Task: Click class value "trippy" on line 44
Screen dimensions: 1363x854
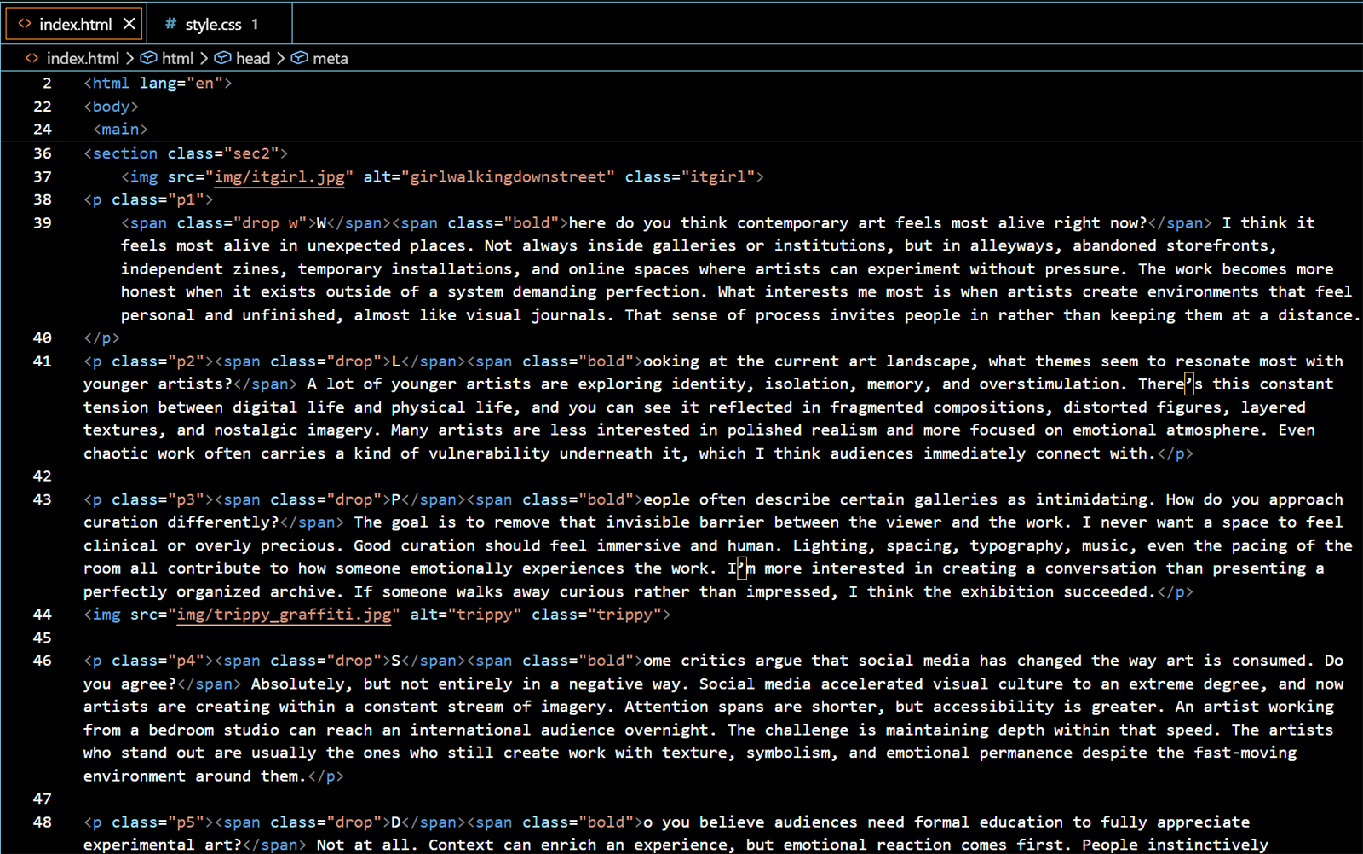Action: (x=624, y=615)
